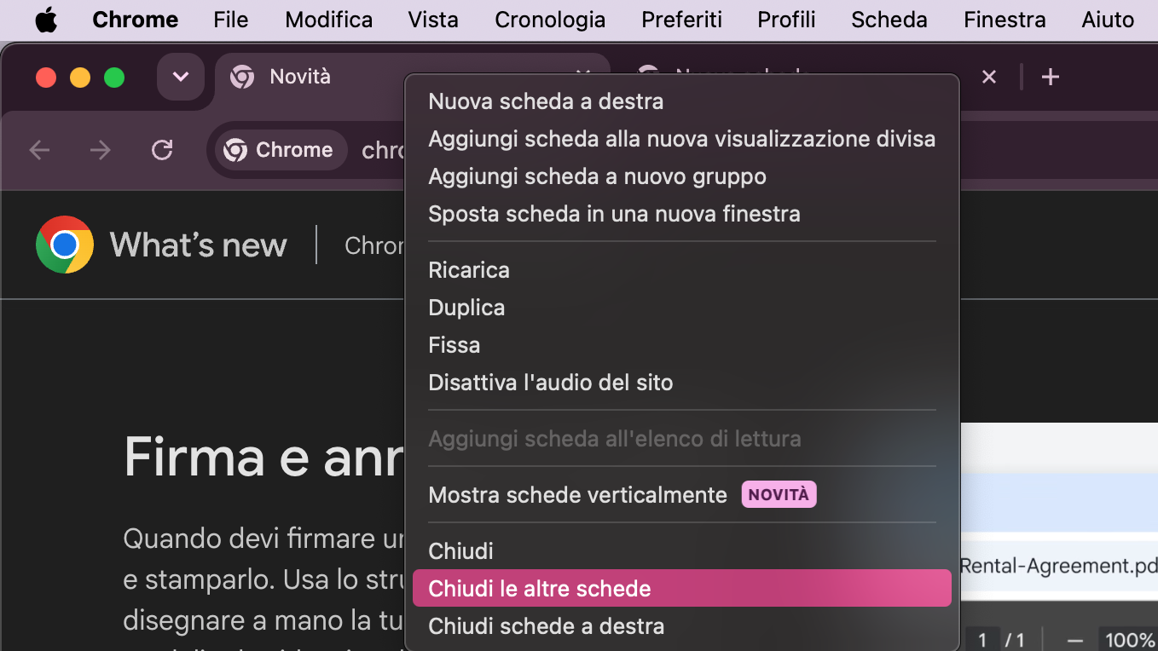Select Ricarica in the context menu
The width and height of the screenshot is (1158, 651).
pyautogui.click(x=682, y=270)
